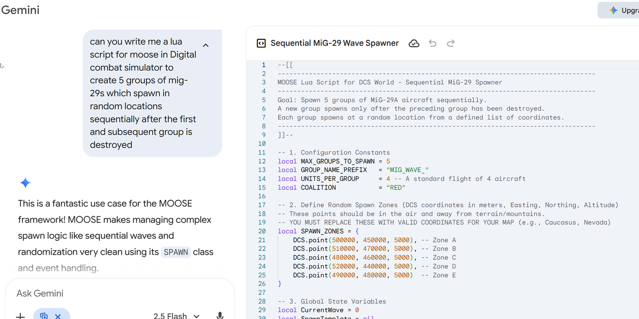Click the closing brace on line 26
The width and height of the screenshot is (639, 319).
[280, 284]
